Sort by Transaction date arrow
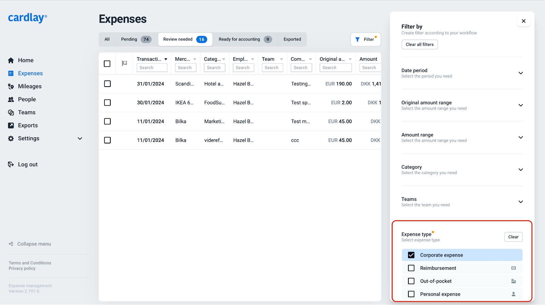The image size is (545, 305). (x=166, y=59)
